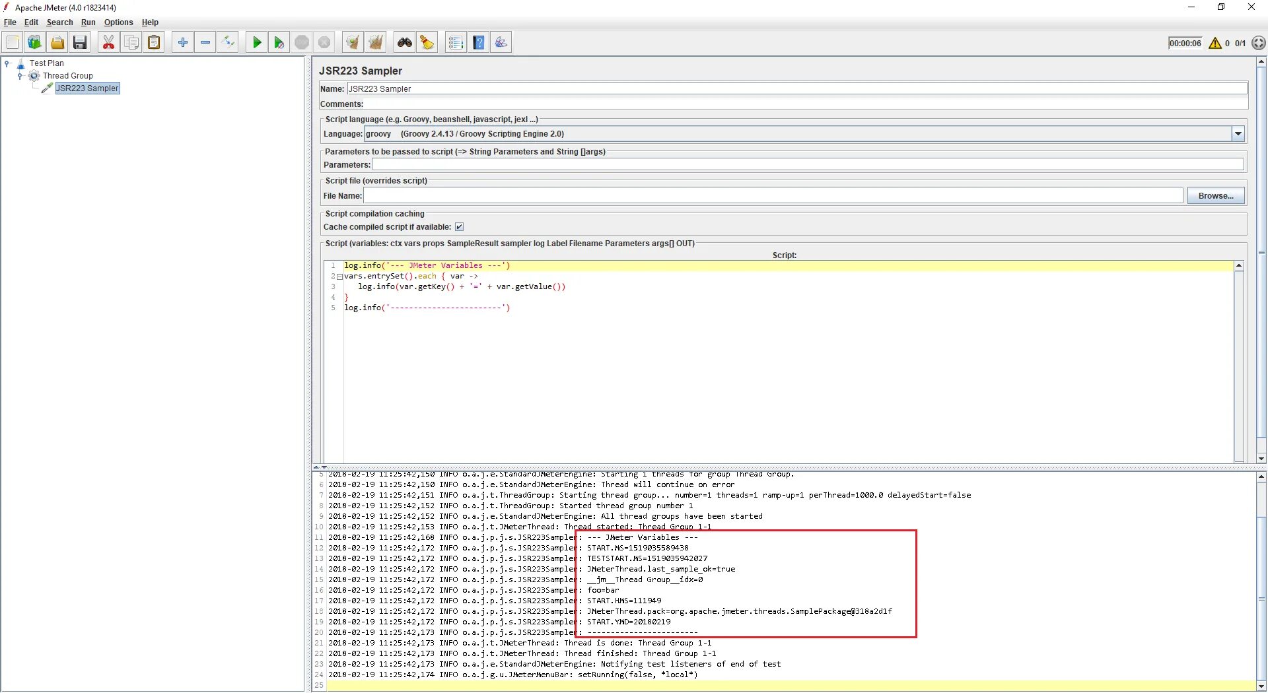The width and height of the screenshot is (1268, 693).
Task: Open the Options menu
Action: (x=118, y=22)
